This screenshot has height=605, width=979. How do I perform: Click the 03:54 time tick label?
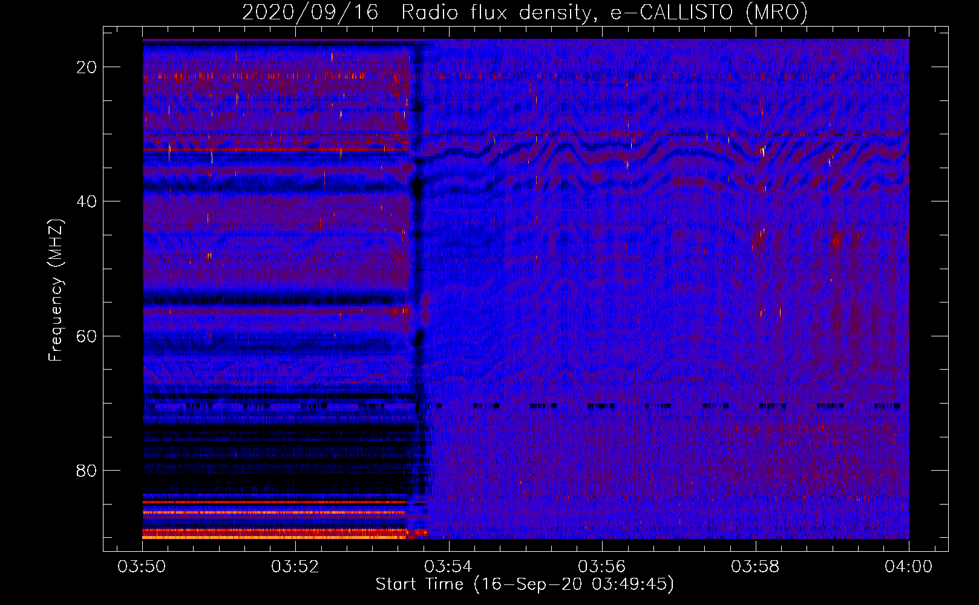point(448,566)
